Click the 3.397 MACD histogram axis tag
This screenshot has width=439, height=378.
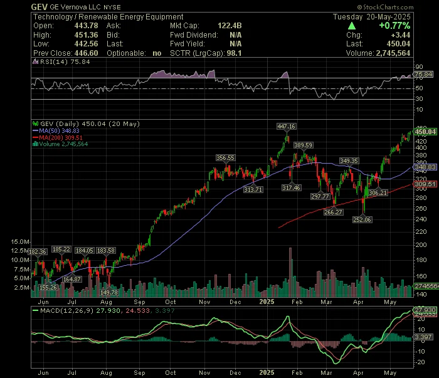tap(423, 337)
